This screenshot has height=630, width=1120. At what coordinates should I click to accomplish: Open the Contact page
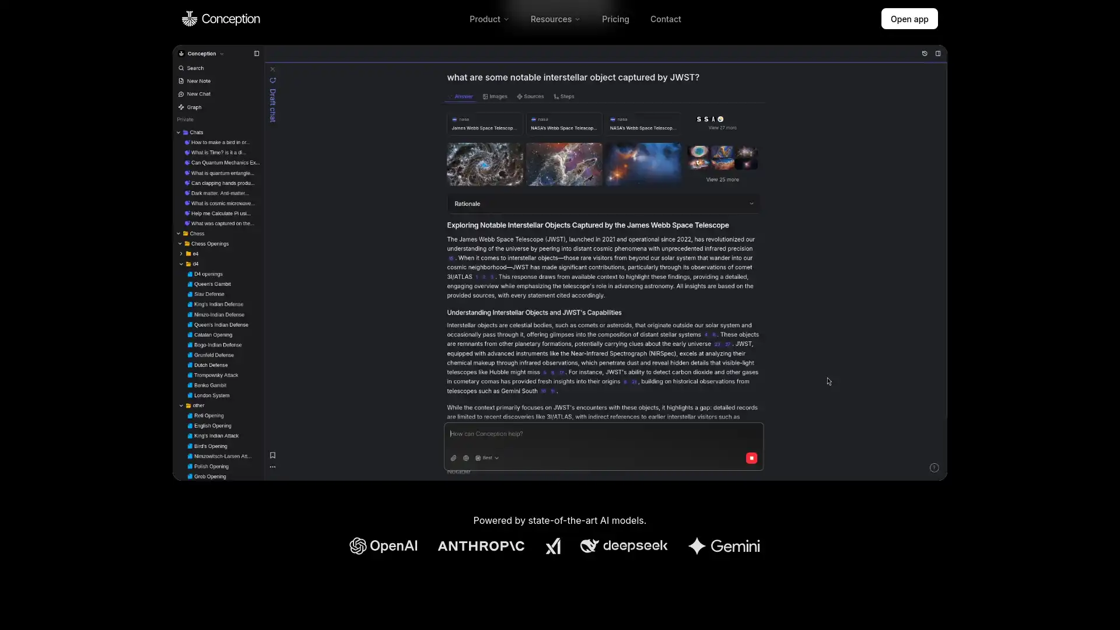coord(666,19)
